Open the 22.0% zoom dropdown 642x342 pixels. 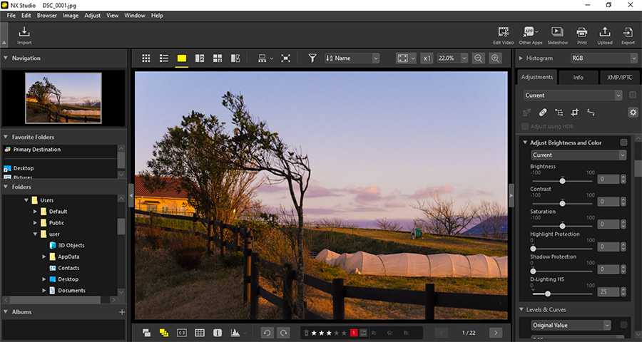point(452,58)
